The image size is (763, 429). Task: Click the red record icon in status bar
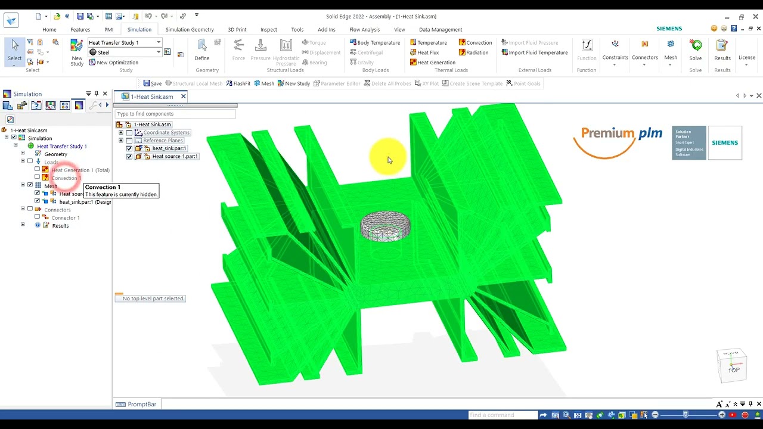tap(745, 415)
